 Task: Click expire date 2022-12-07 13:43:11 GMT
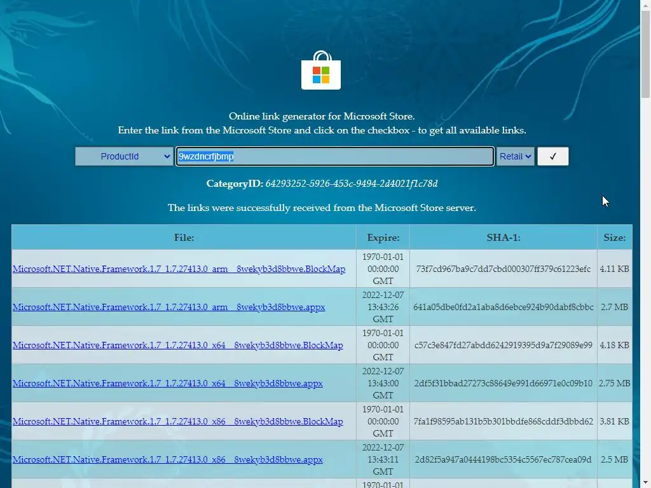[383, 460]
